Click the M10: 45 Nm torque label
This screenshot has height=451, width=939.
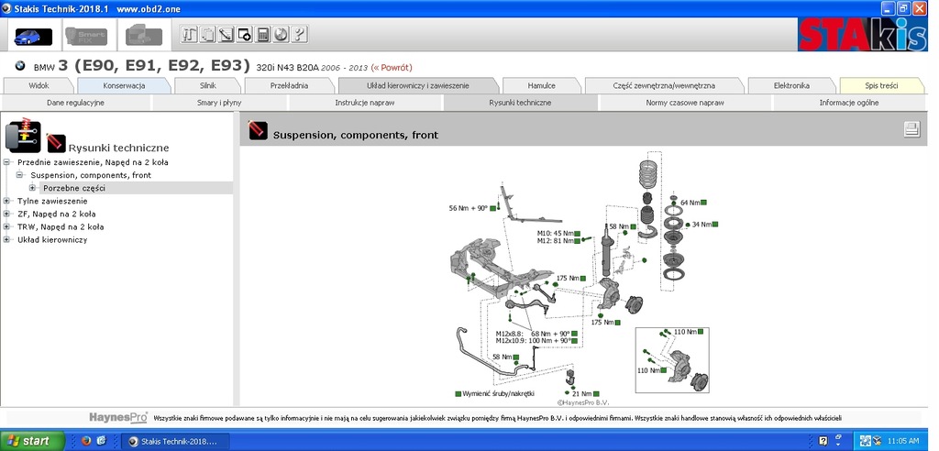click(555, 233)
